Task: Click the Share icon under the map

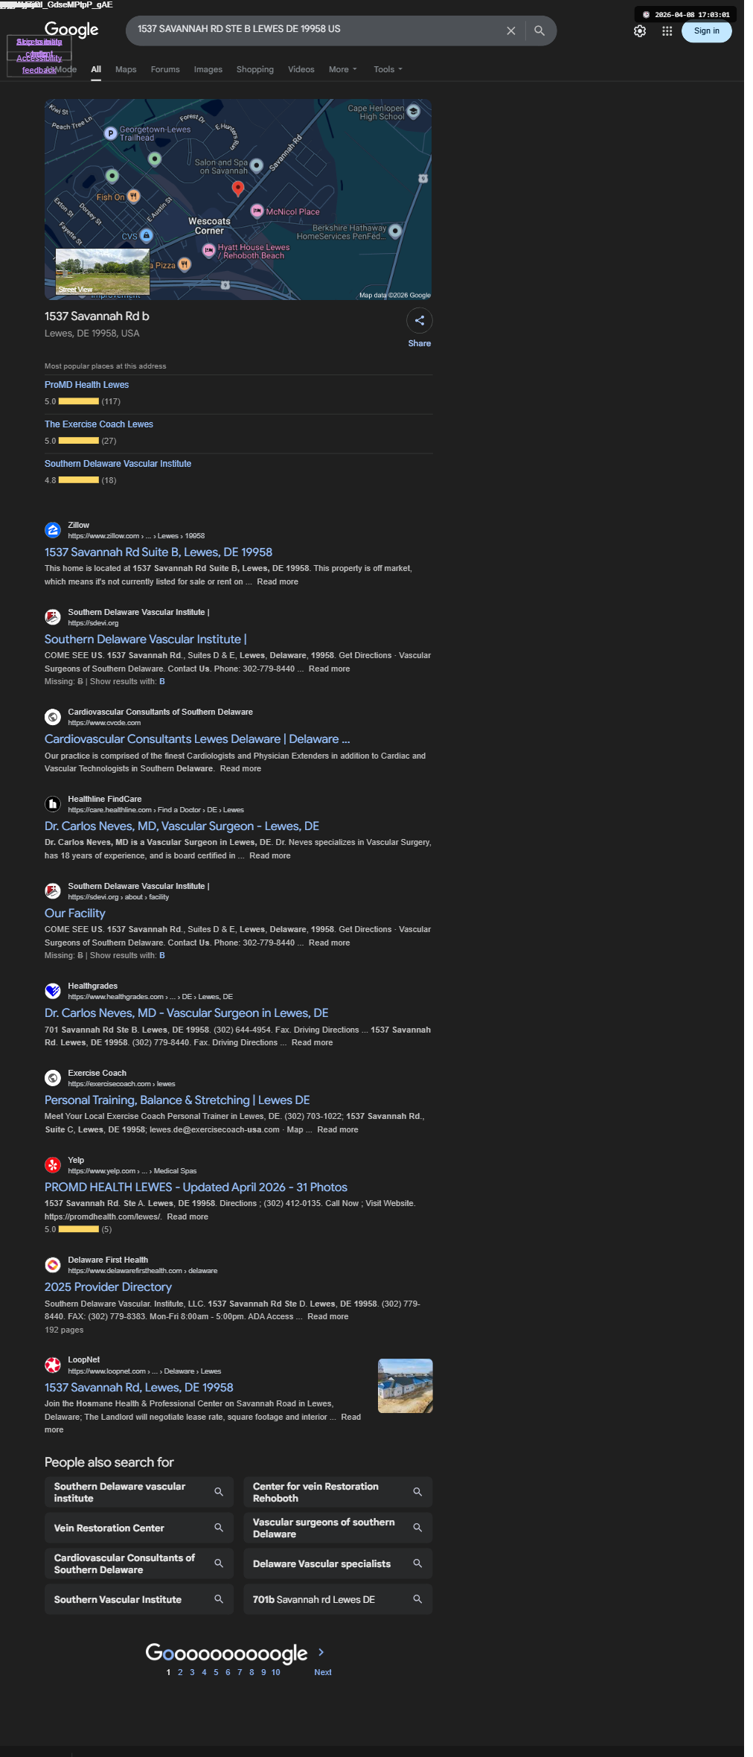Action: (420, 321)
